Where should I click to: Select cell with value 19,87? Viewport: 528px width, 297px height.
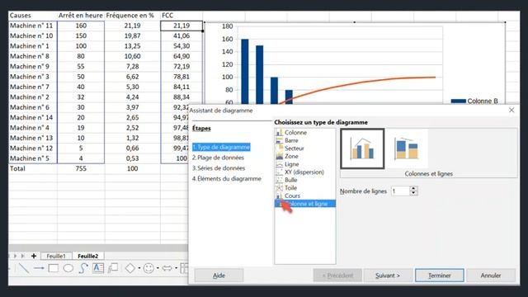(132, 35)
